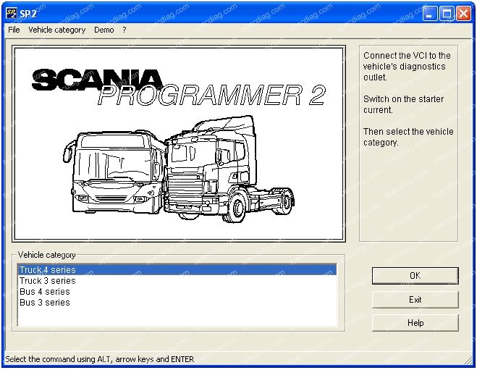477x370 pixels.
Task: Select Truck 3 series in the list
Action: click(x=48, y=281)
